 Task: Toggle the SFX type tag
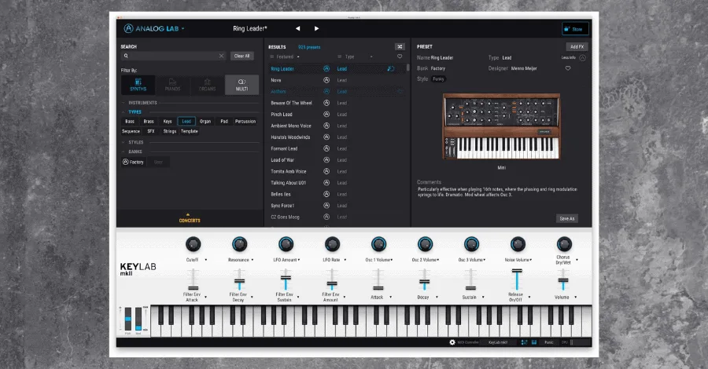[151, 131]
